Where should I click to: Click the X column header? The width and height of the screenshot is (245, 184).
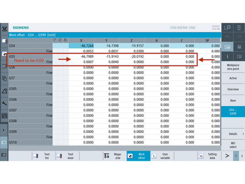pos(81,41)
